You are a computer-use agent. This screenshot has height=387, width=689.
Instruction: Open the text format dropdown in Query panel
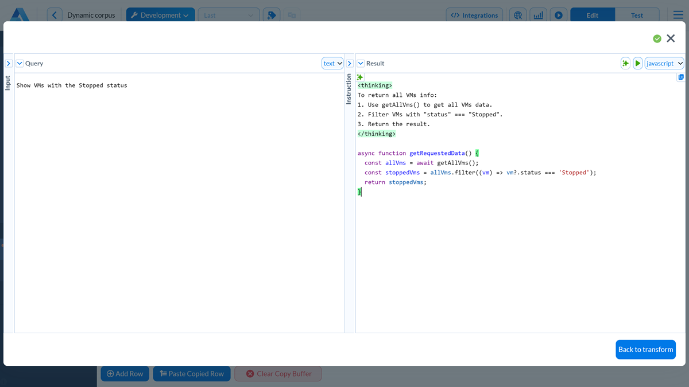pos(332,63)
